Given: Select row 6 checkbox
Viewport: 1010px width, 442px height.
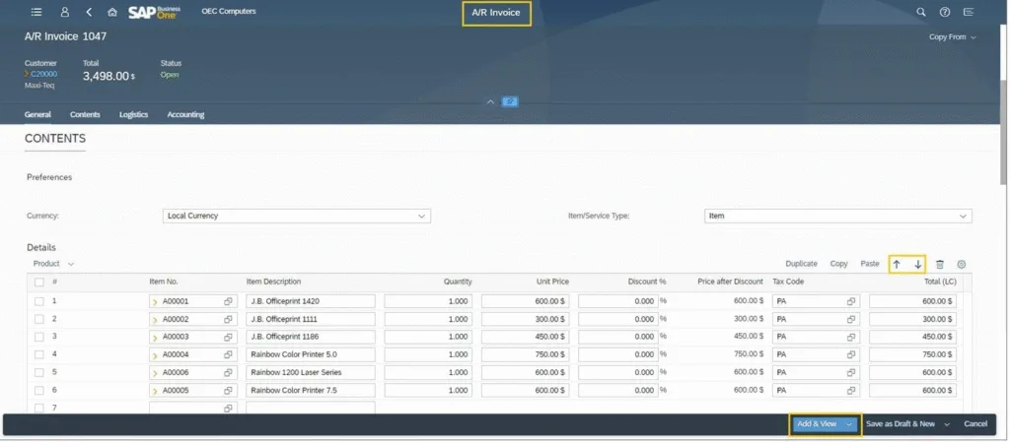Looking at the screenshot, I should tap(39, 391).
